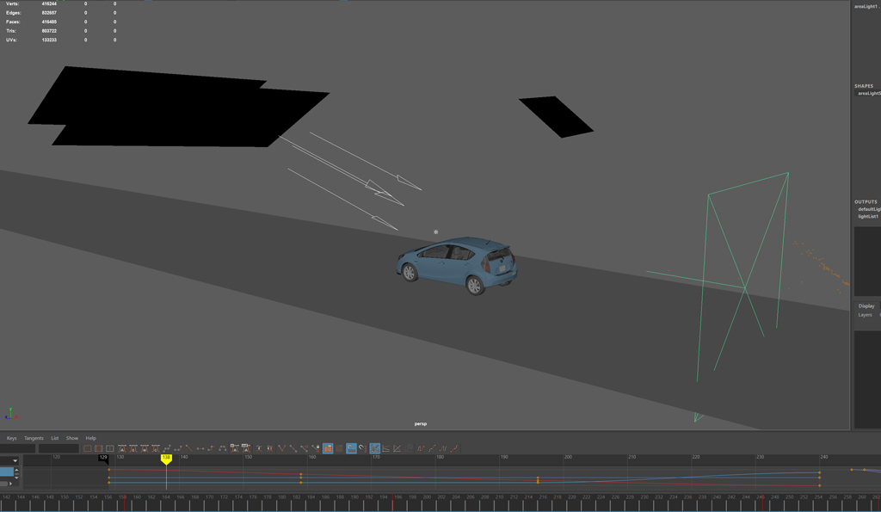The height and width of the screenshot is (512, 881).
Task: Apply linear tangents in the Graph Editor
Action: click(188, 447)
